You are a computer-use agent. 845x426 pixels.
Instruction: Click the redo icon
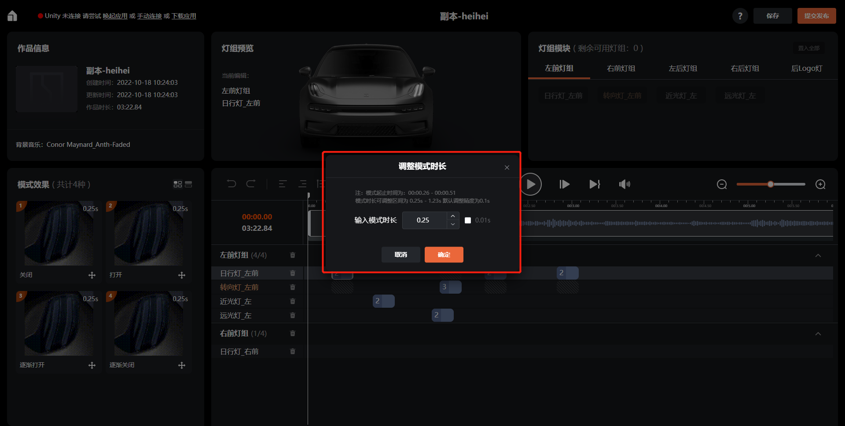251,184
